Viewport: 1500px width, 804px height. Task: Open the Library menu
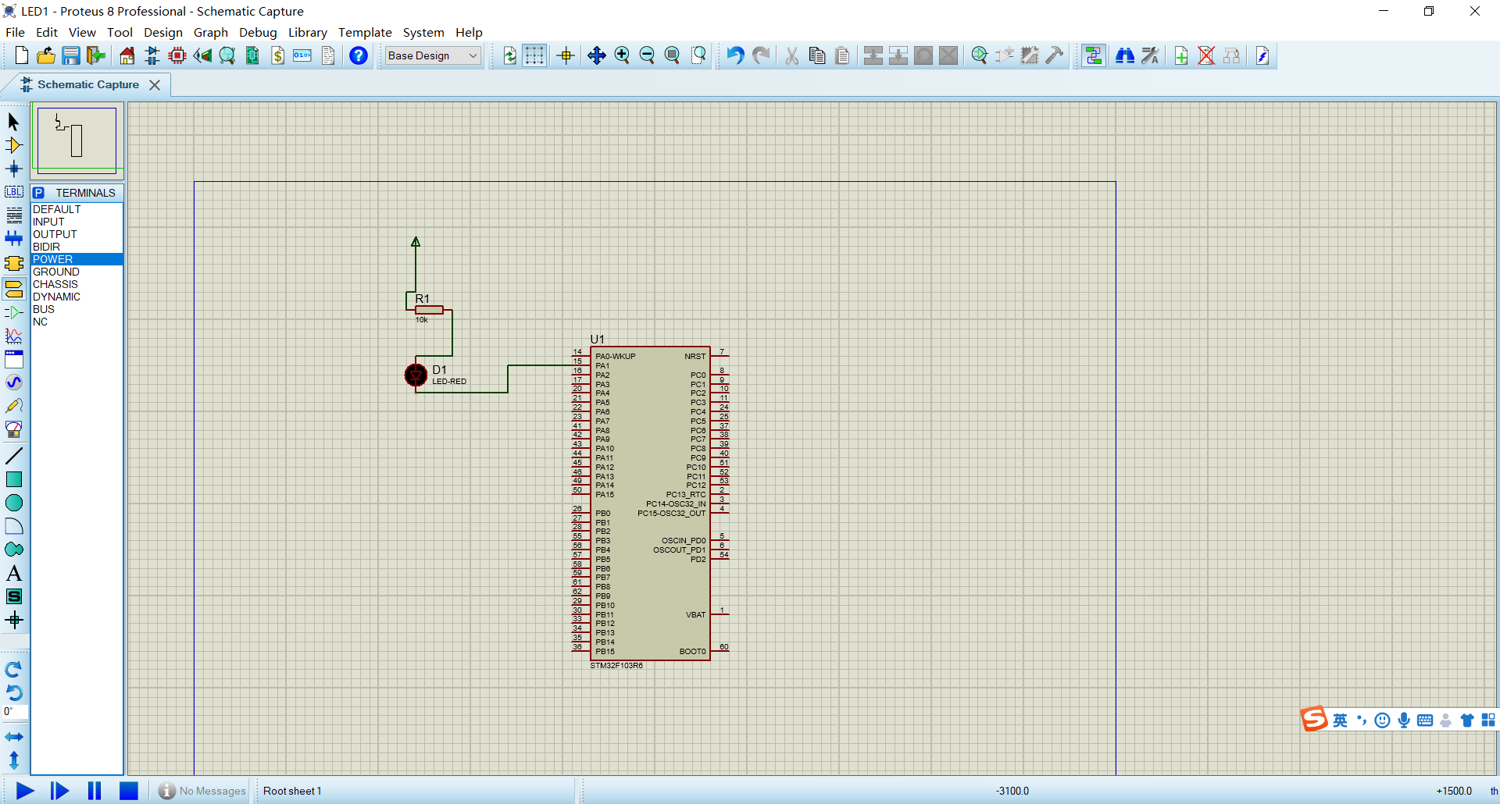(x=308, y=32)
